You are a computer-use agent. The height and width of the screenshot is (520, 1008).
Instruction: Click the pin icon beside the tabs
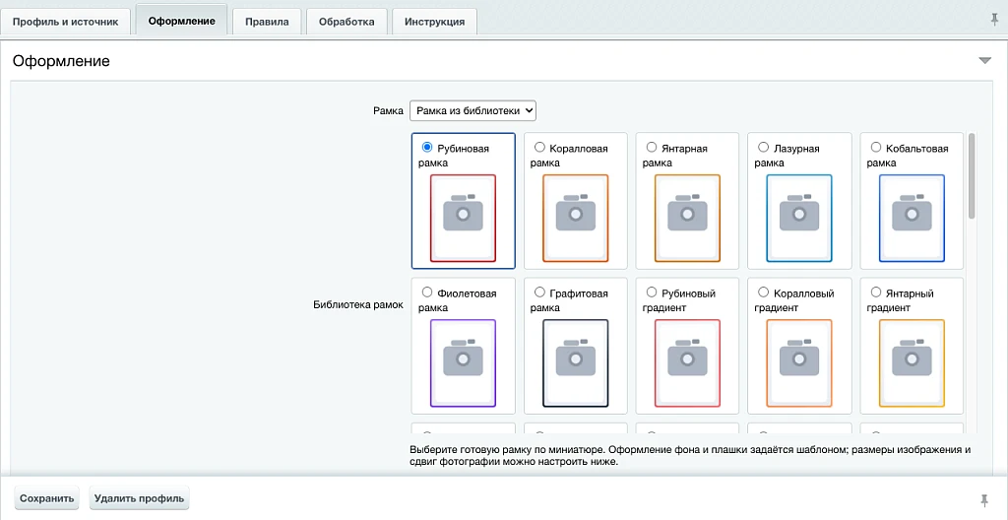pyautogui.click(x=994, y=20)
